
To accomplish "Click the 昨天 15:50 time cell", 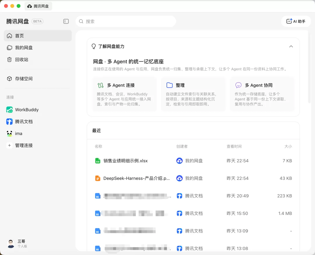I will (237, 213).
